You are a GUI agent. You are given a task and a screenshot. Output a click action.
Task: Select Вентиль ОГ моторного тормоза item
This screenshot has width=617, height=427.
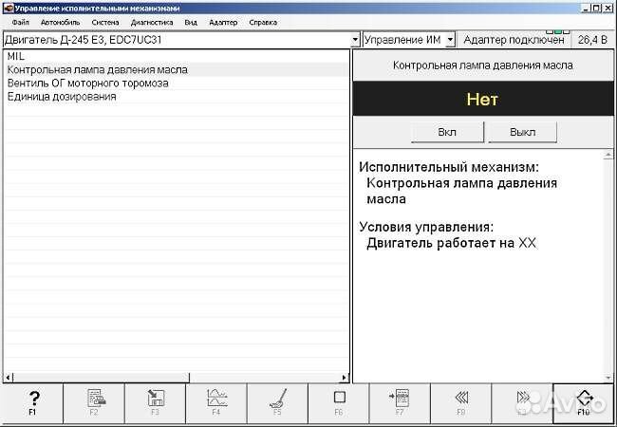click(87, 84)
